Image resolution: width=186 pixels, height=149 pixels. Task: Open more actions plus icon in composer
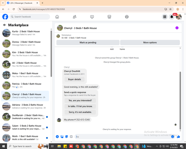[57, 137]
